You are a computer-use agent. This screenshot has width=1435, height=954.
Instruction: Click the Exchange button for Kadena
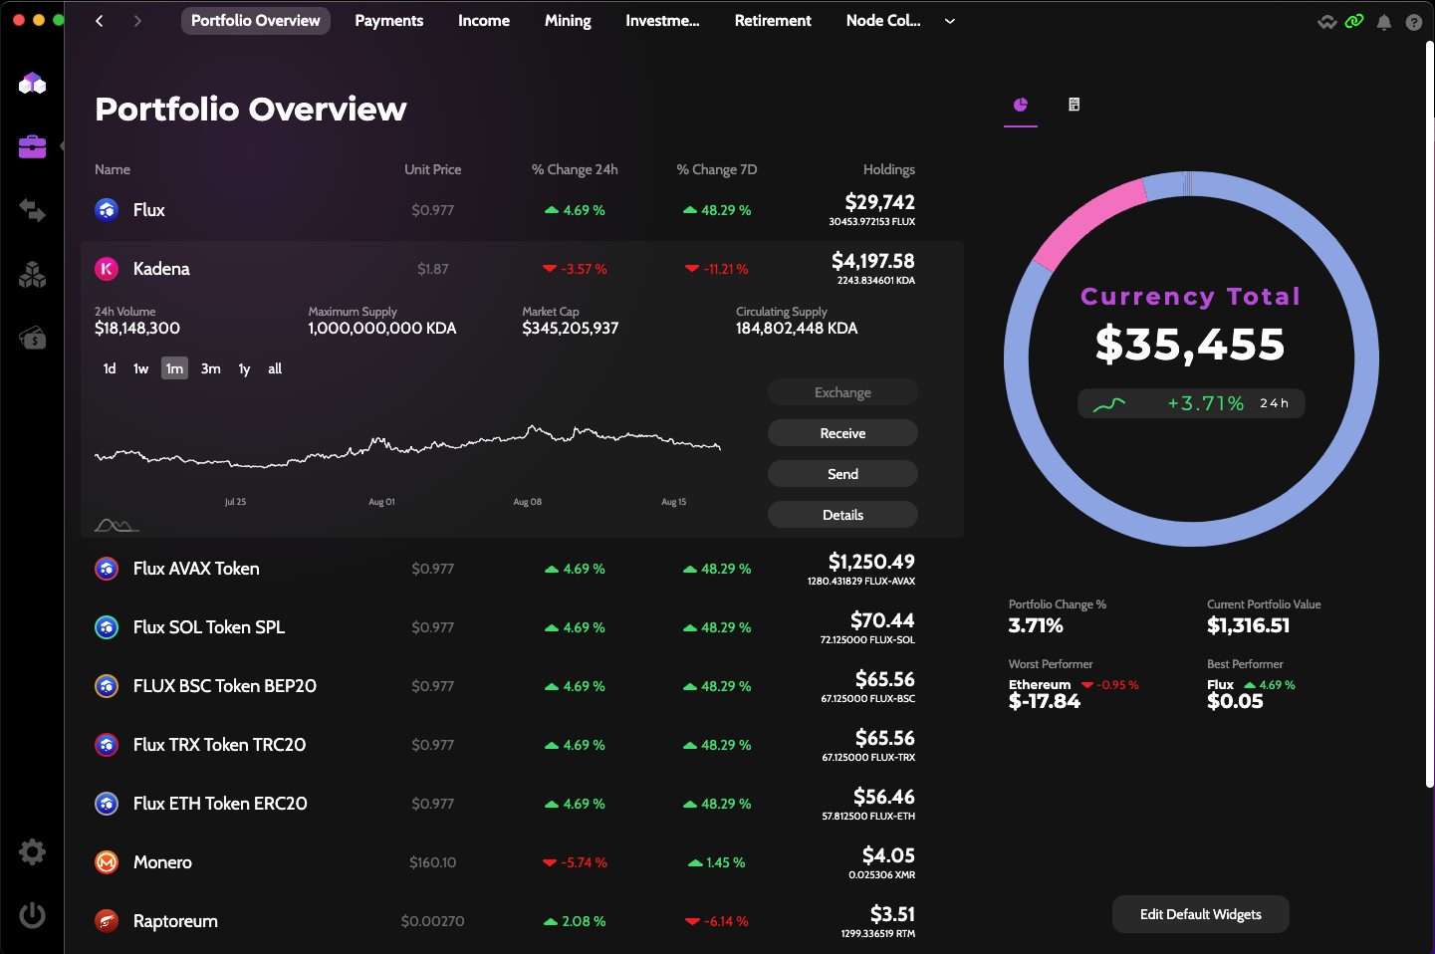[842, 392]
